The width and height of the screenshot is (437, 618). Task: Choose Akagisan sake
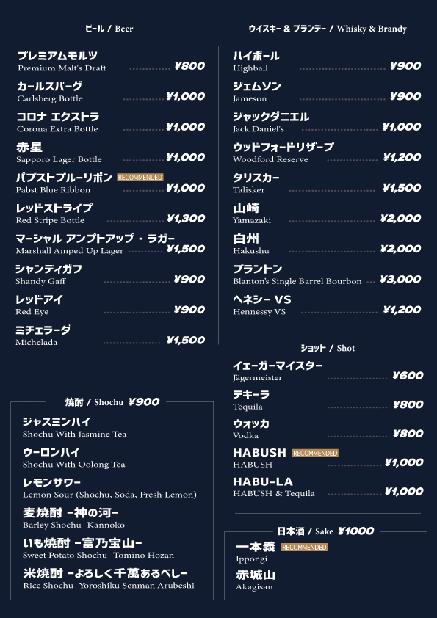[256, 580]
